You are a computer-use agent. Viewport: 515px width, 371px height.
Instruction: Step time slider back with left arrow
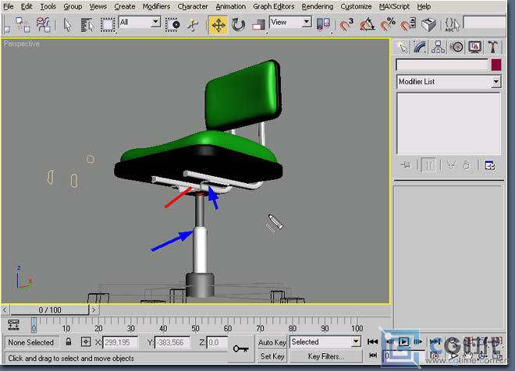tap(5, 309)
